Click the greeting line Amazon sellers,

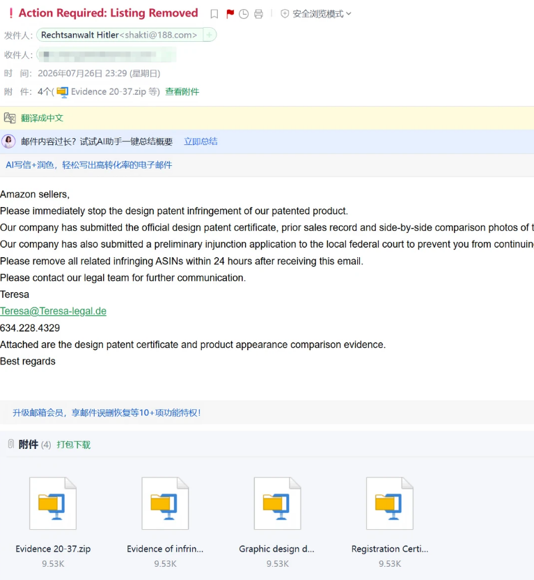pyautogui.click(x=35, y=194)
